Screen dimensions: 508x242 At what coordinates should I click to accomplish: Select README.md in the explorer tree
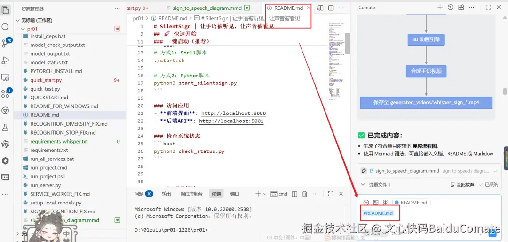pos(70,115)
